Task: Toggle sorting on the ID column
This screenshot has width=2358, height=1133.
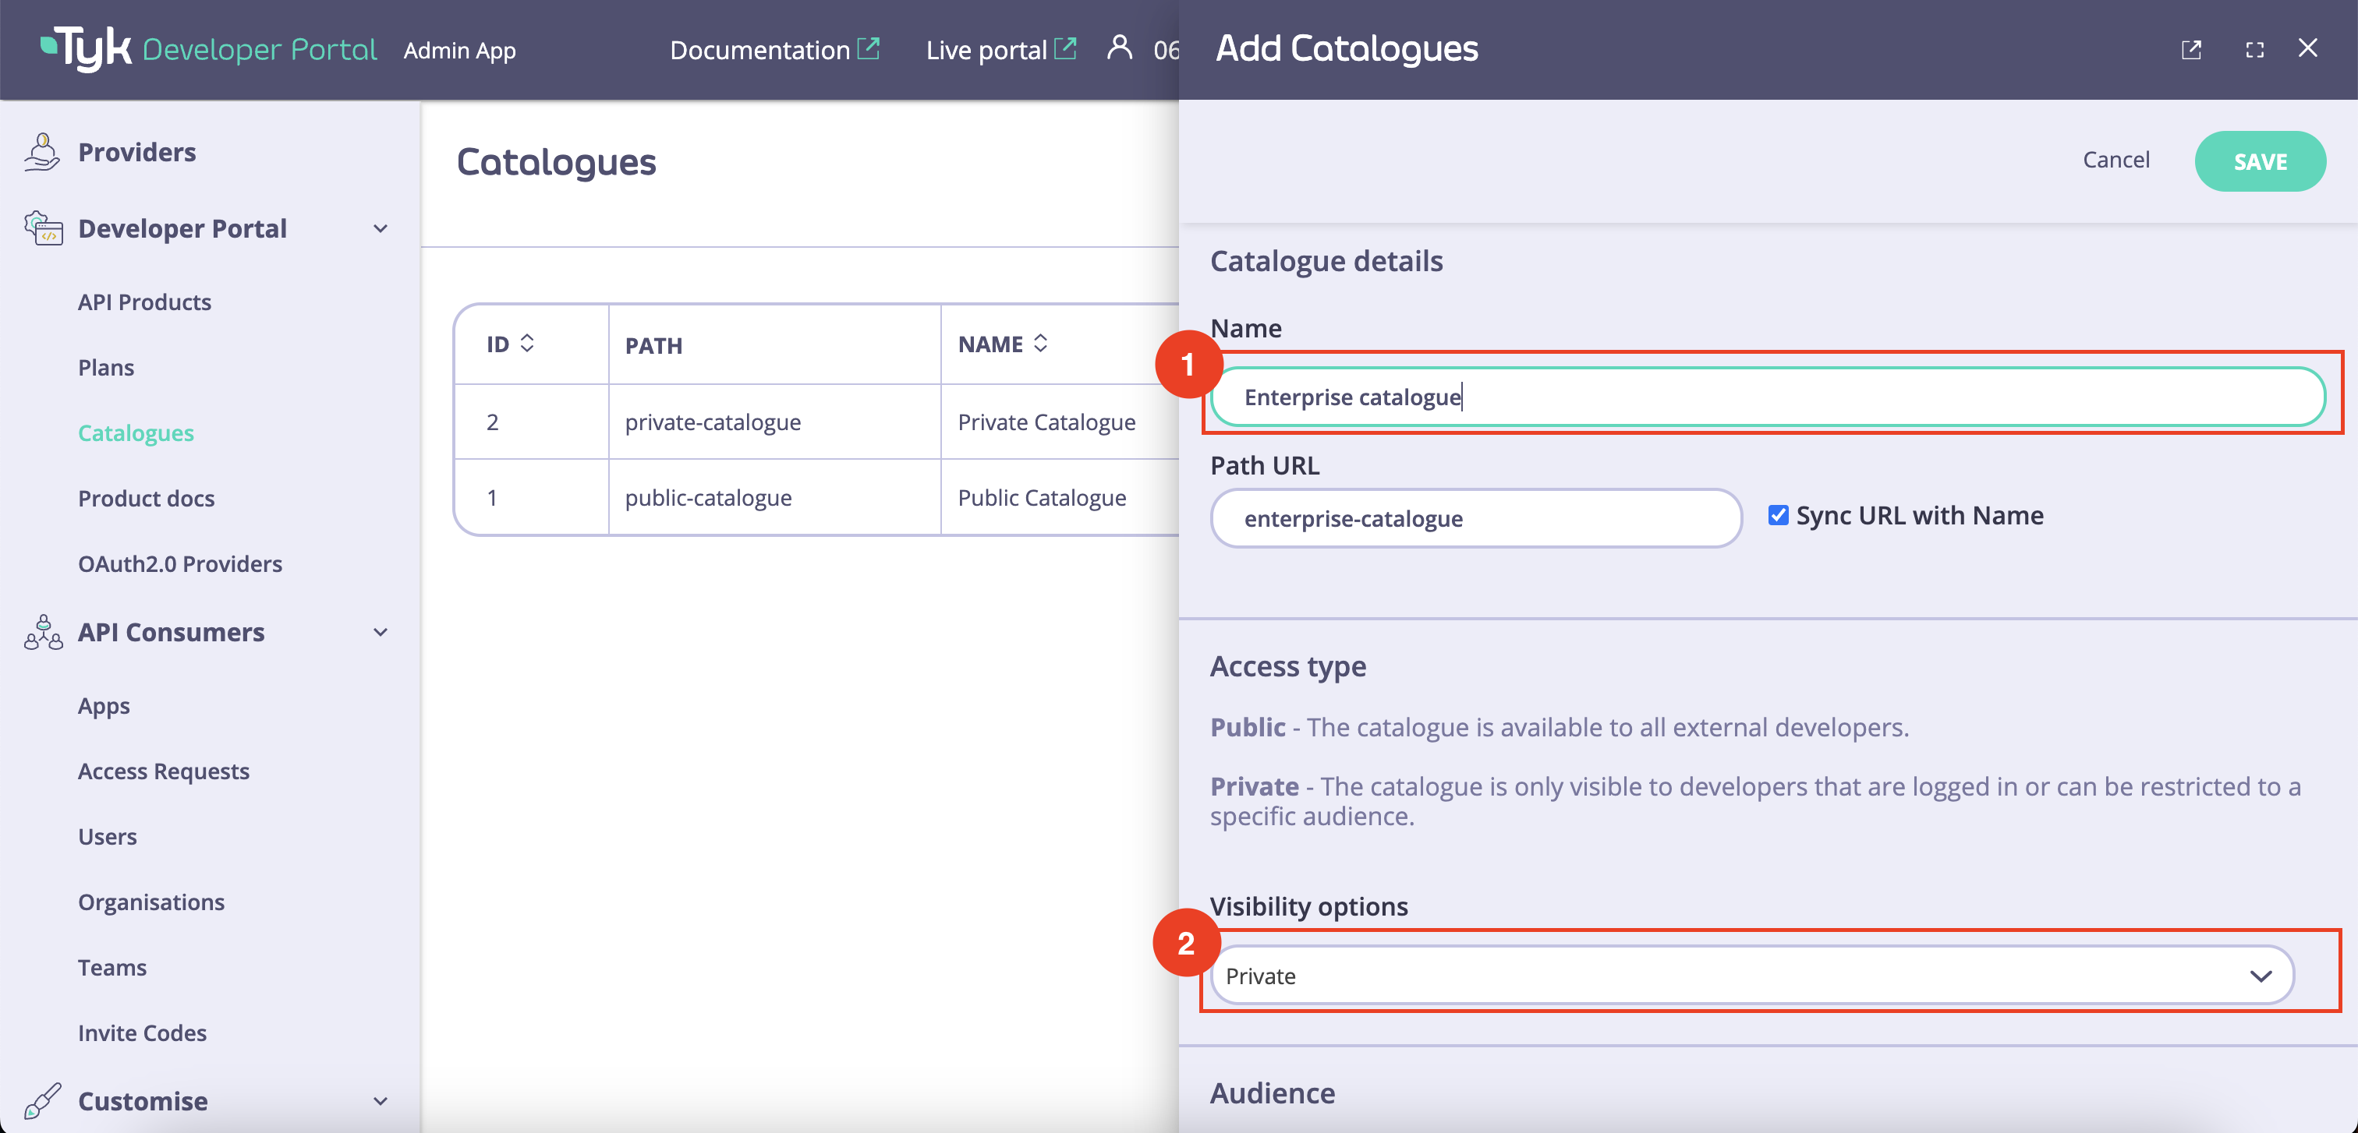Action: click(x=527, y=343)
